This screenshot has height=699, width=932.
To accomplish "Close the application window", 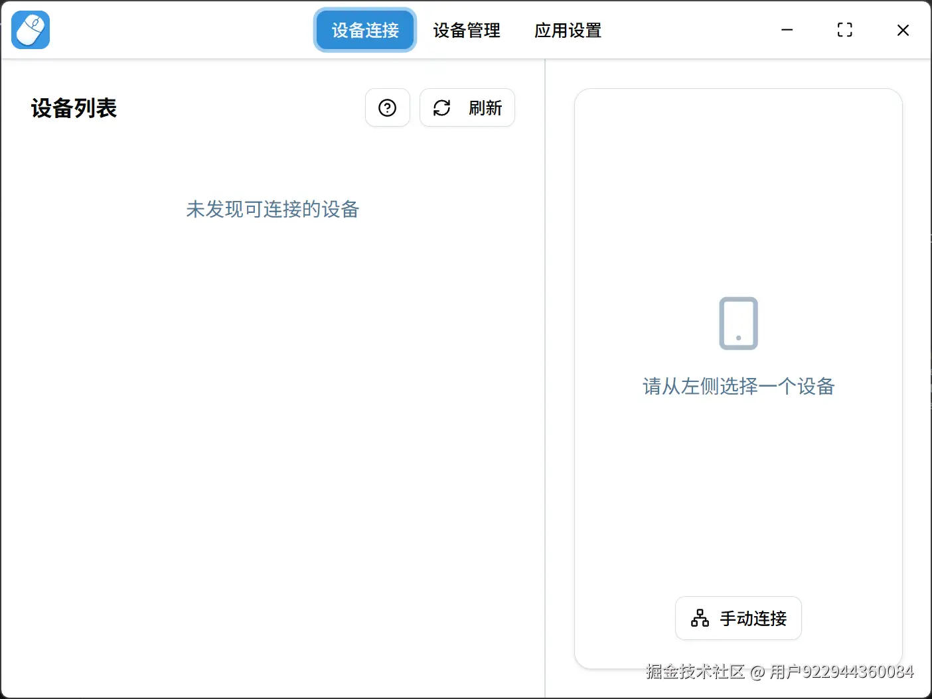I will (x=903, y=30).
